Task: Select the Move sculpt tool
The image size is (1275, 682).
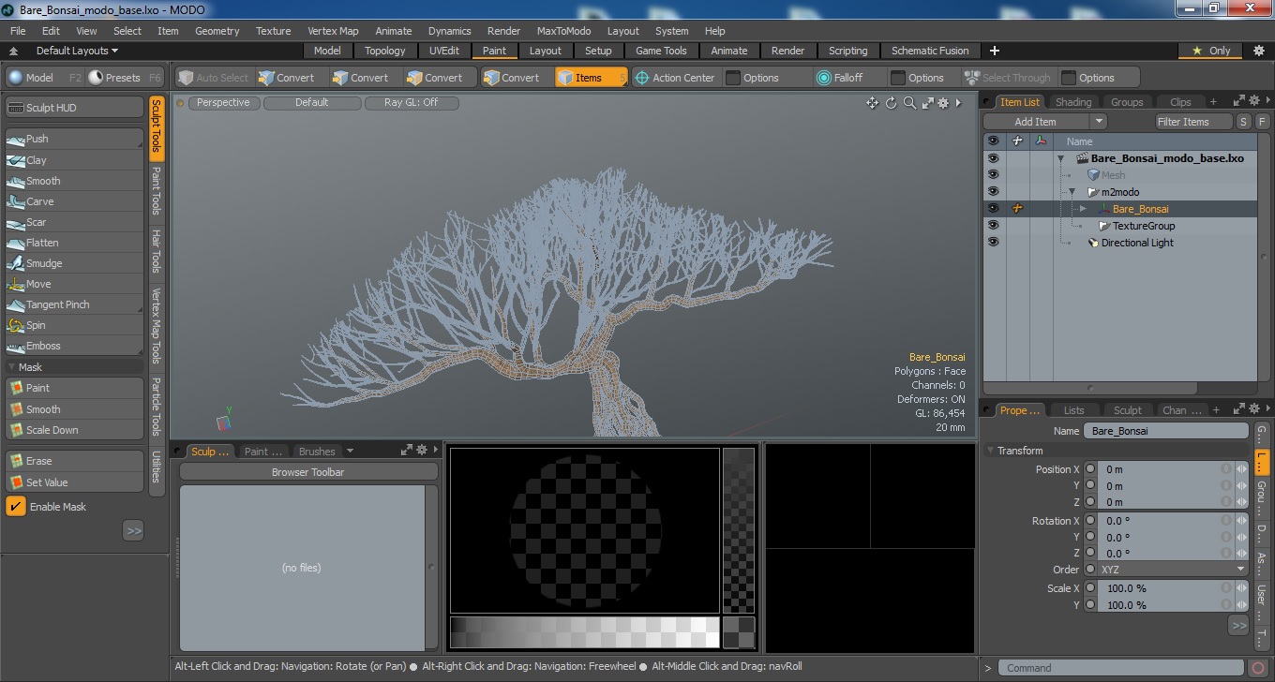Action: [74, 284]
